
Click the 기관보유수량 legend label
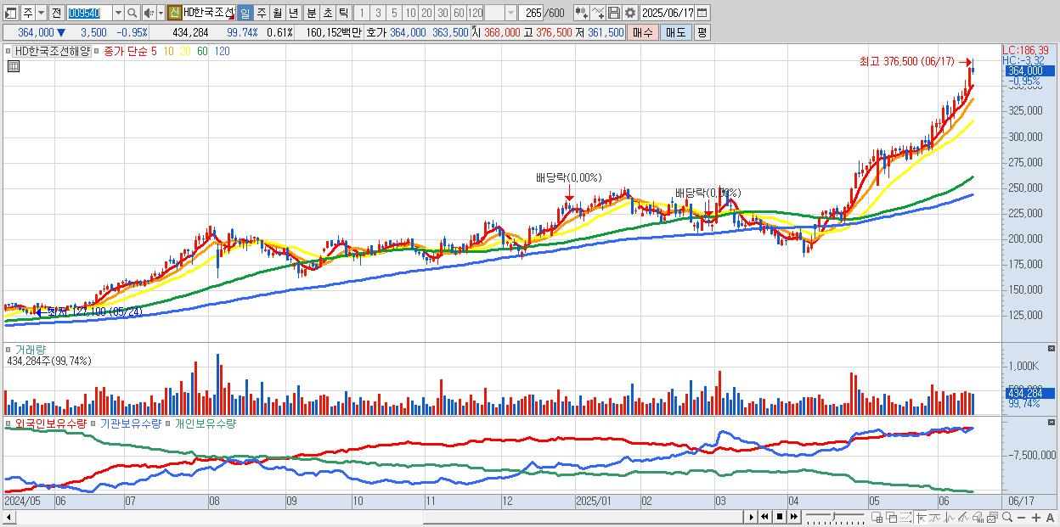130,423
